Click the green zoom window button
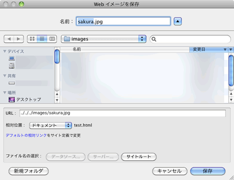This screenshot has width=234, height=180. tap(22, 4)
